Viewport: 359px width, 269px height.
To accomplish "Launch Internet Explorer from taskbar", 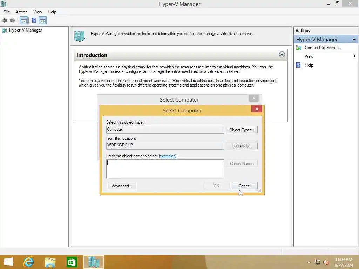I will point(29,262).
